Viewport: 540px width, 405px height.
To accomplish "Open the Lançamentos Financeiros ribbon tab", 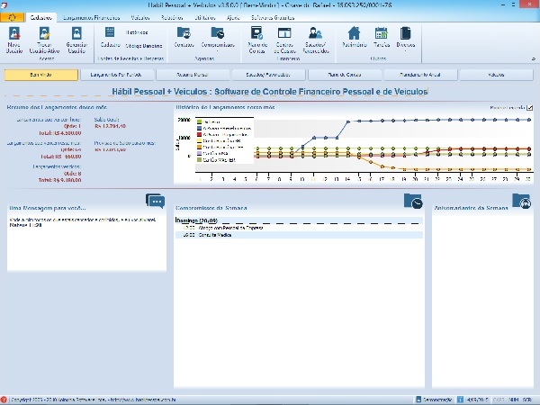I will [x=92, y=18].
